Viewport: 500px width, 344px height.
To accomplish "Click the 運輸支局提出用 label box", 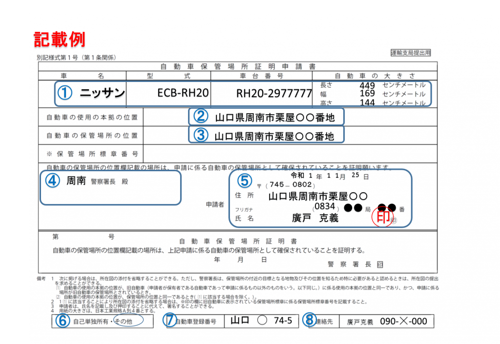I will click(x=411, y=53).
